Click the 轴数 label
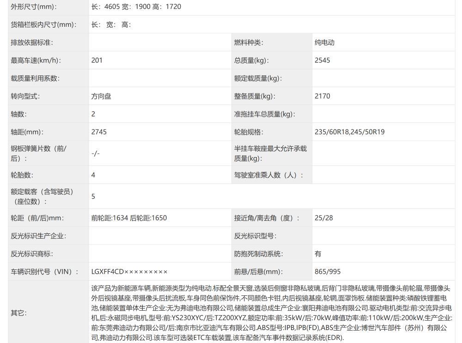This screenshot has width=462, height=343. pos(18,114)
